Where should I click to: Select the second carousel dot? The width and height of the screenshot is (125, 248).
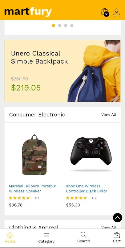tap(59, 25)
